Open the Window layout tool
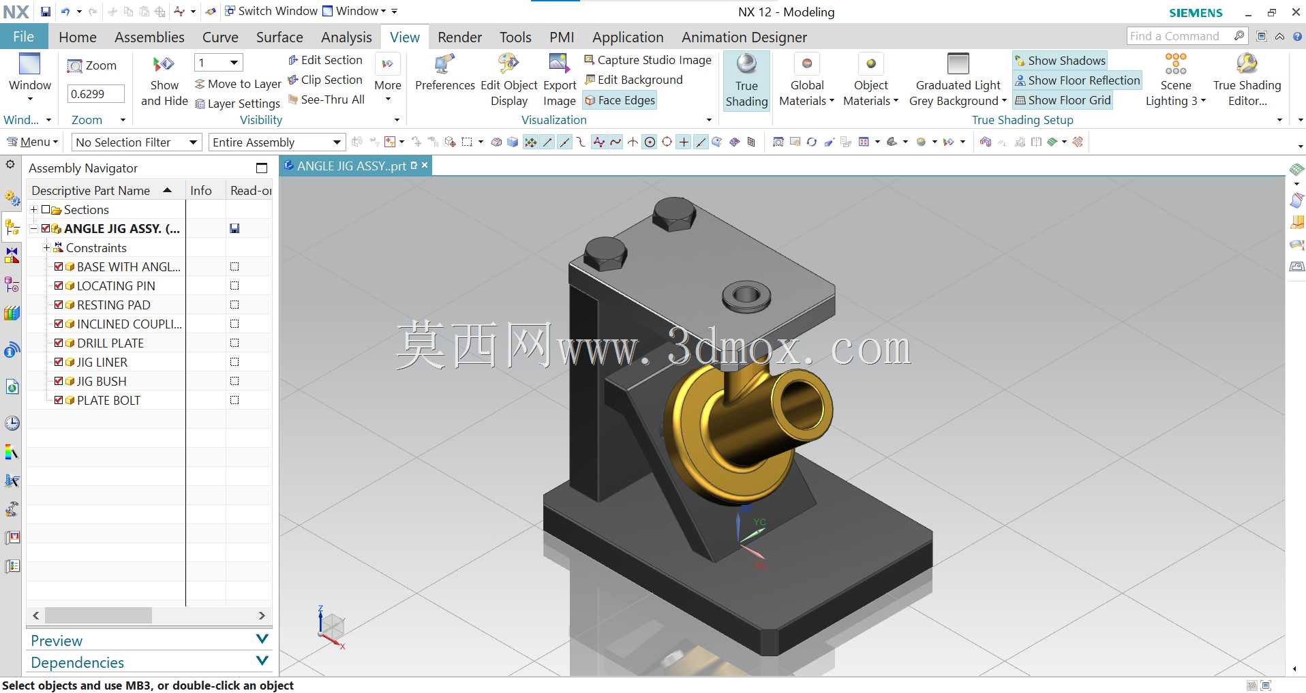 click(x=29, y=77)
